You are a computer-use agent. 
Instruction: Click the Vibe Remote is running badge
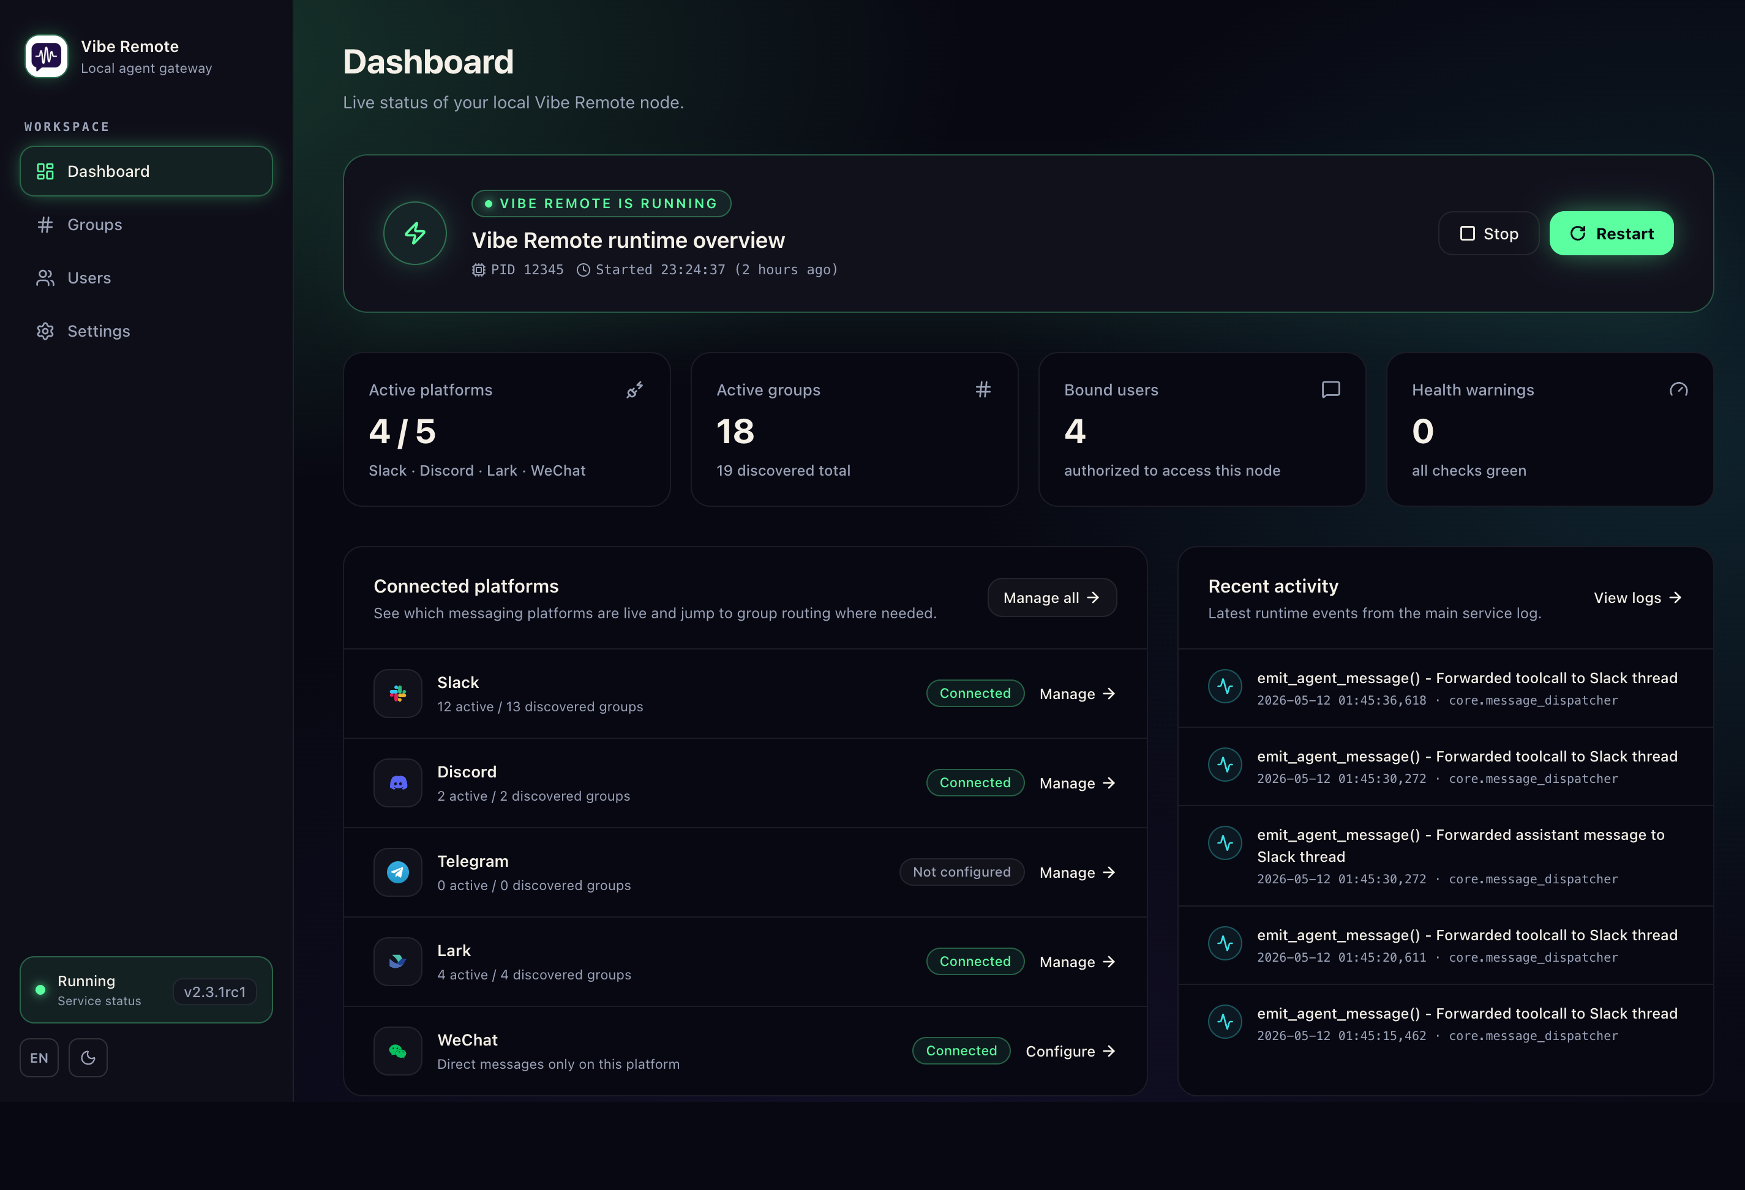point(601,203)
